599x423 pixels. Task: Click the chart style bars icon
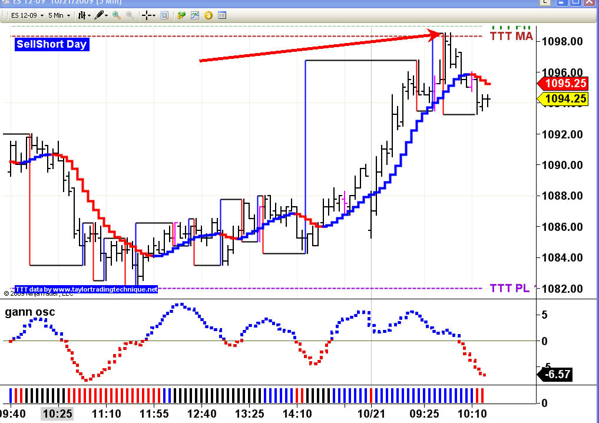[82, 16]
